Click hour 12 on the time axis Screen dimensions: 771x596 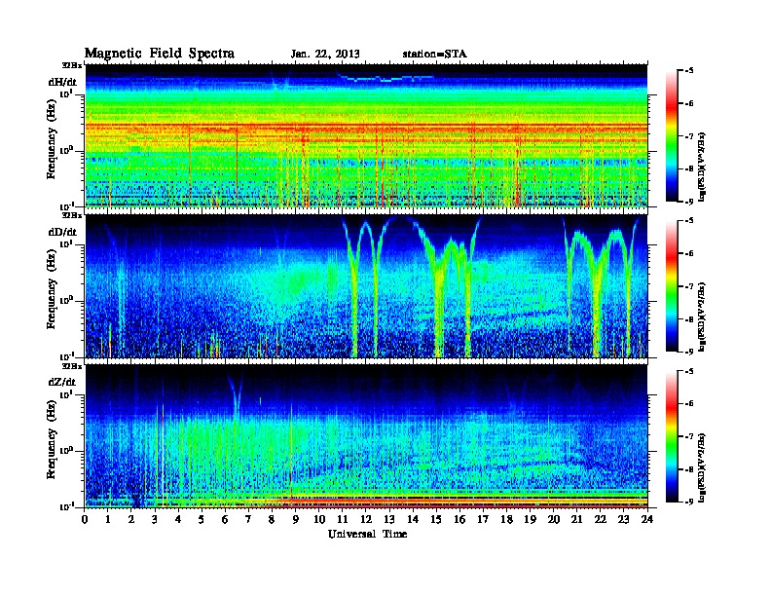click(x=366, y=519)
